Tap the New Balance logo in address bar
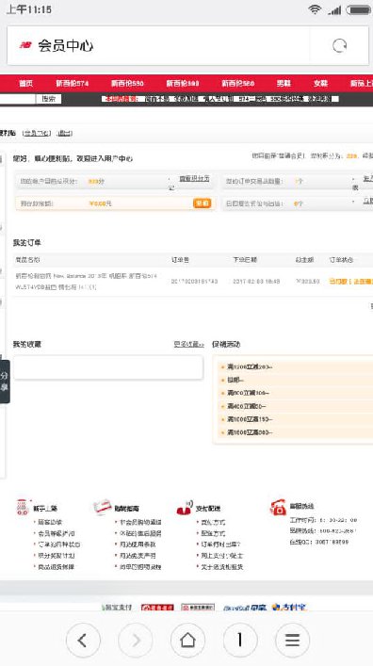This screenshot has height=666, width=373. (x=25, y=45)
